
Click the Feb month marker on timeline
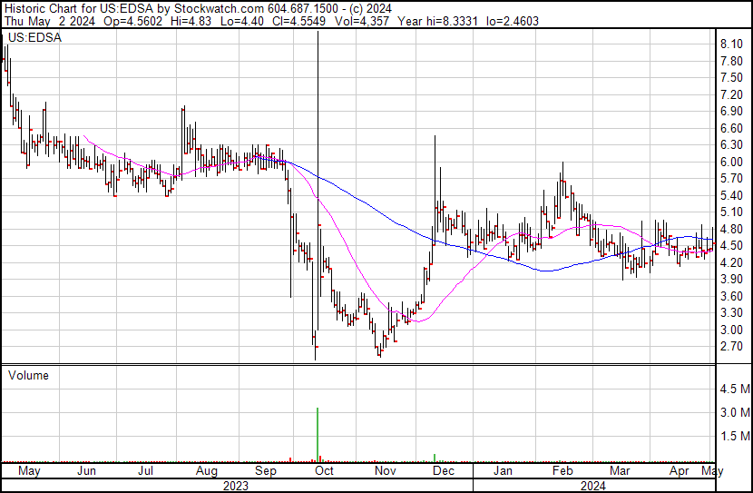(562, 471)
